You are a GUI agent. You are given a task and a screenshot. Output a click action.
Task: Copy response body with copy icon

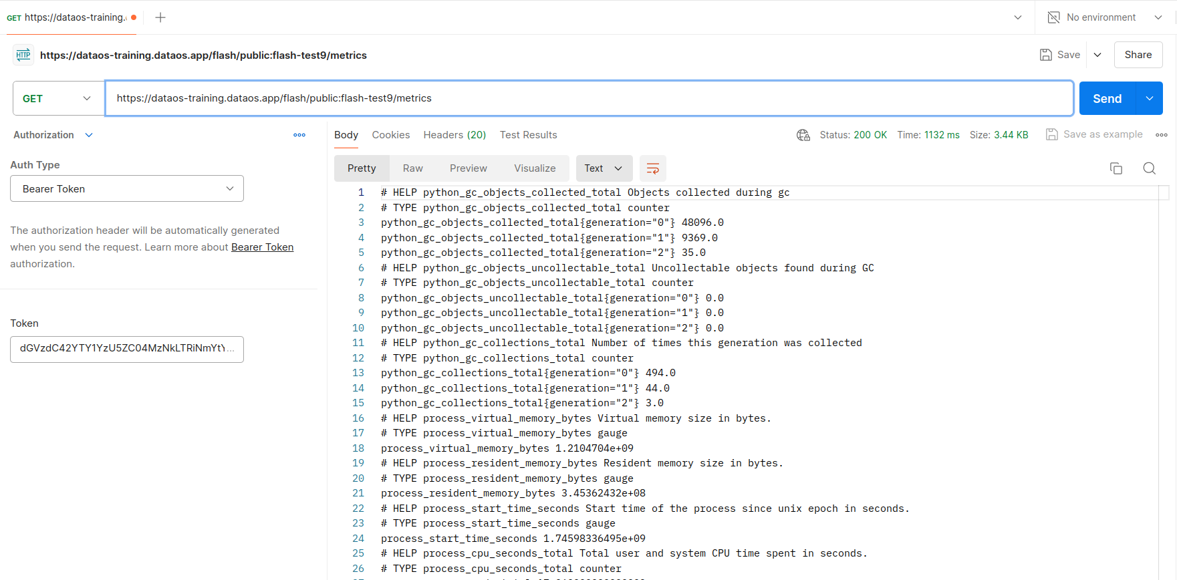1116,168
